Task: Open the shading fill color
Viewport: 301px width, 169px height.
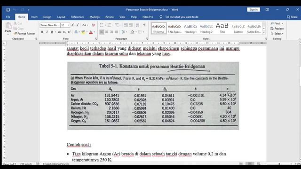Action: [133, 32]
